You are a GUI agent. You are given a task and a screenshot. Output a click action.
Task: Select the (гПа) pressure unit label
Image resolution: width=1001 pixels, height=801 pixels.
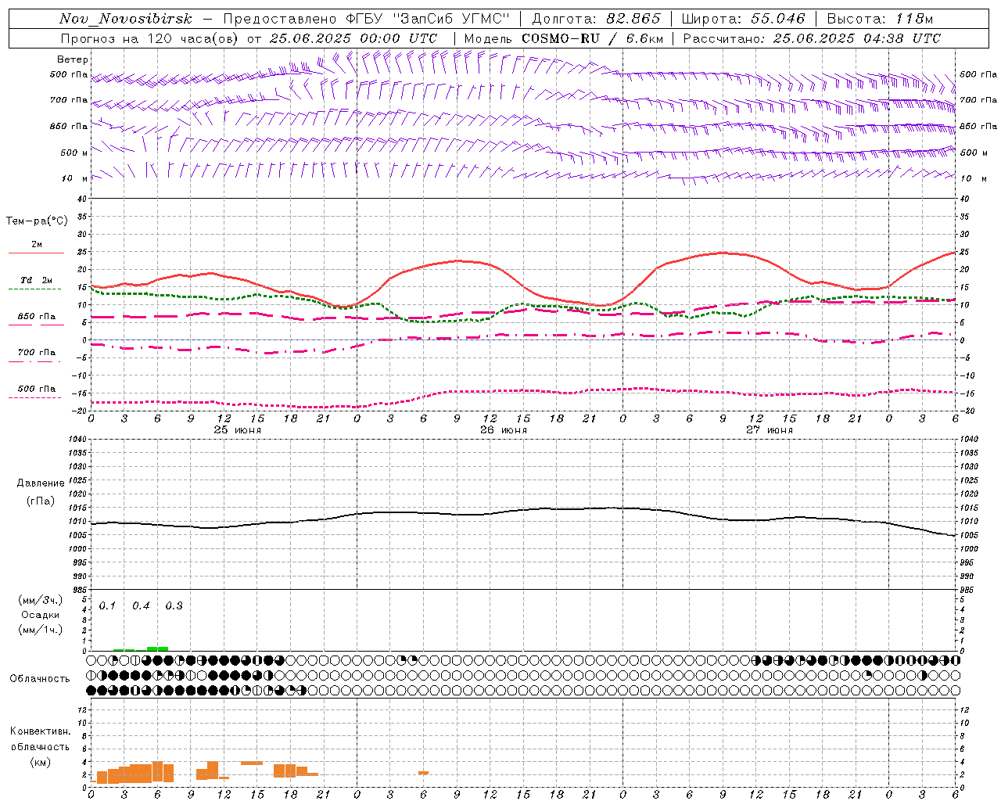pyautogui.click(x=40, y=501)
